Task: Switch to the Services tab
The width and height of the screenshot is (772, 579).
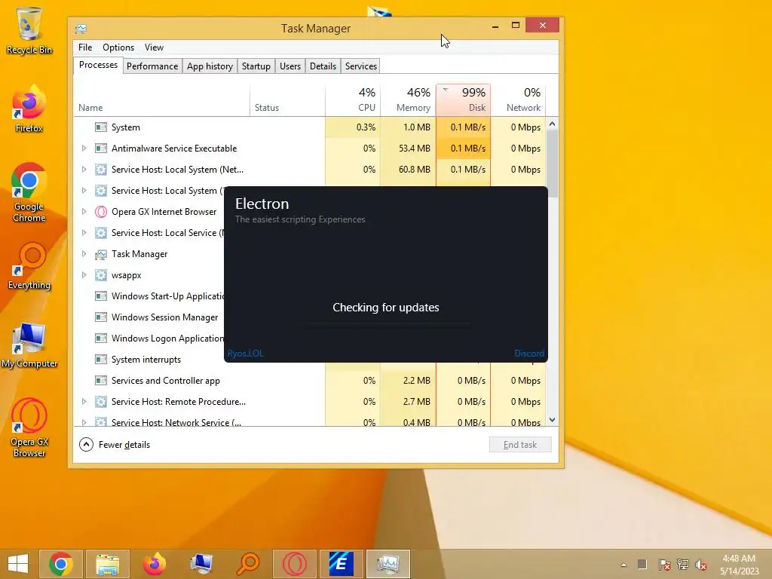Action: 361,66
